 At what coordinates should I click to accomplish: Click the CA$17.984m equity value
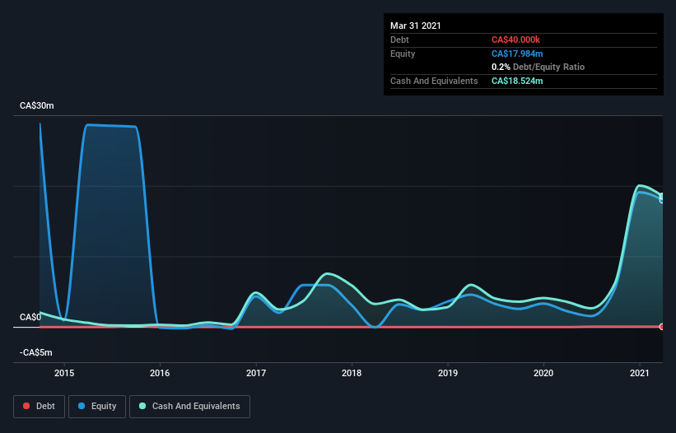click(517, 54)
